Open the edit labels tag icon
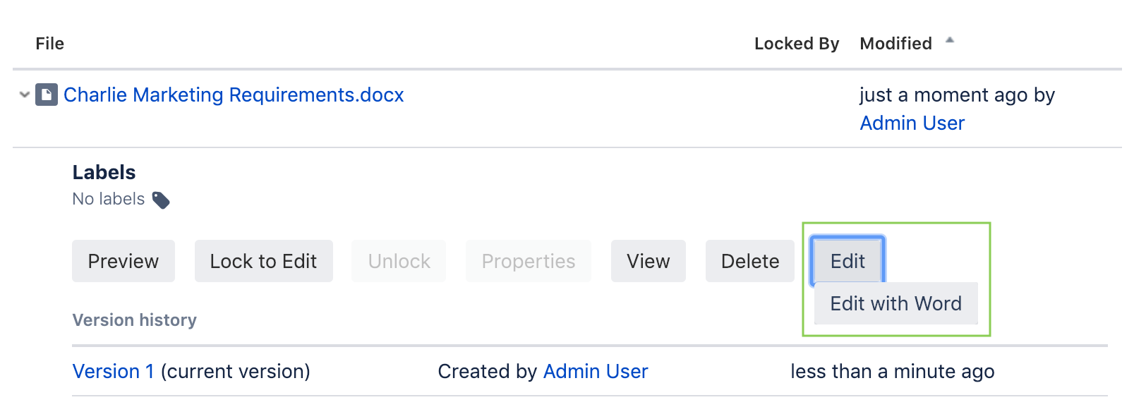 161,200
